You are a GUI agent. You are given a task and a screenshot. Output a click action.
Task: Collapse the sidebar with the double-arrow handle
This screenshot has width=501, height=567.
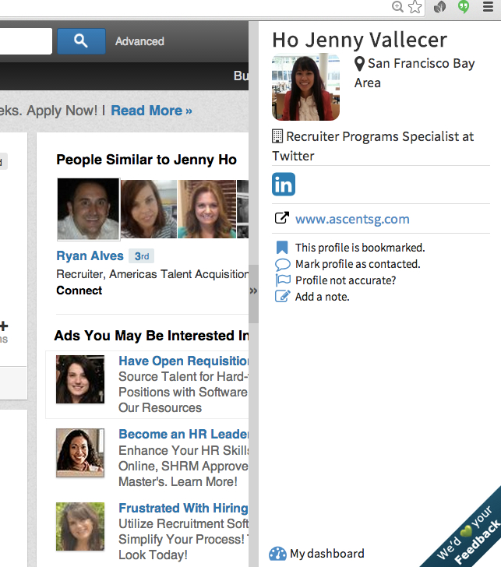pos(253,291)
